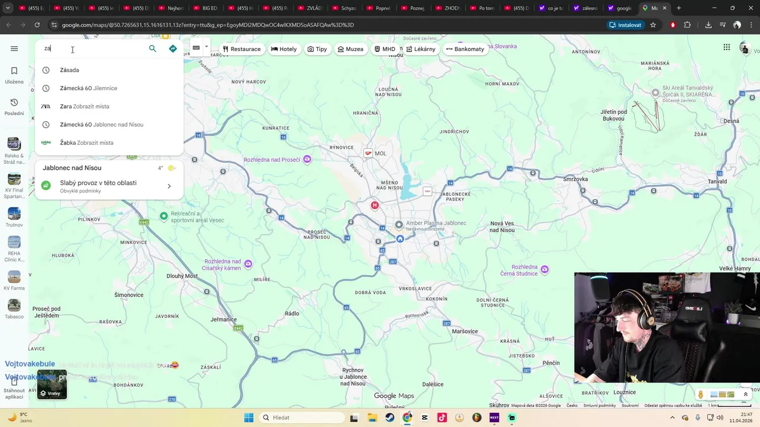Open Steam from the taskbar

(x=389, y=418)
